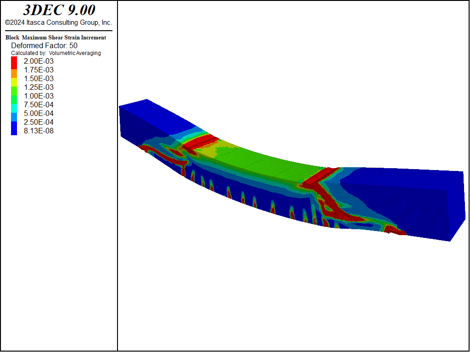This screenshot has width=470, height=352.
Task: Click the horizontal divider line under copyright
Action: (x=58, y=31)
